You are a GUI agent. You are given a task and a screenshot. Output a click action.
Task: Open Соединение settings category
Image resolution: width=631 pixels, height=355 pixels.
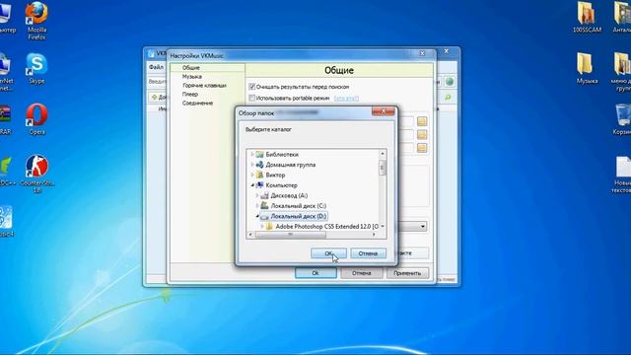pos(197,103)
